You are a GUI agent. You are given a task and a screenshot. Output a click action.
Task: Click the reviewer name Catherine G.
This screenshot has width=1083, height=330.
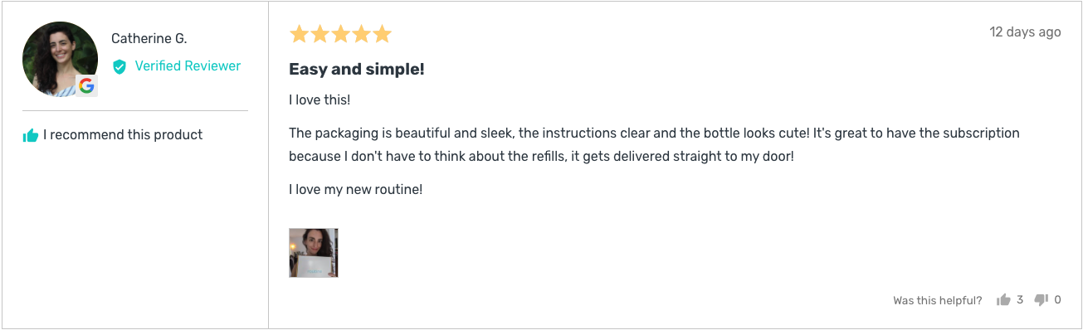click(149, 39)
